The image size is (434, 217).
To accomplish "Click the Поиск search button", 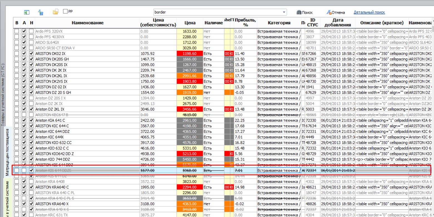I will point(305,12).
